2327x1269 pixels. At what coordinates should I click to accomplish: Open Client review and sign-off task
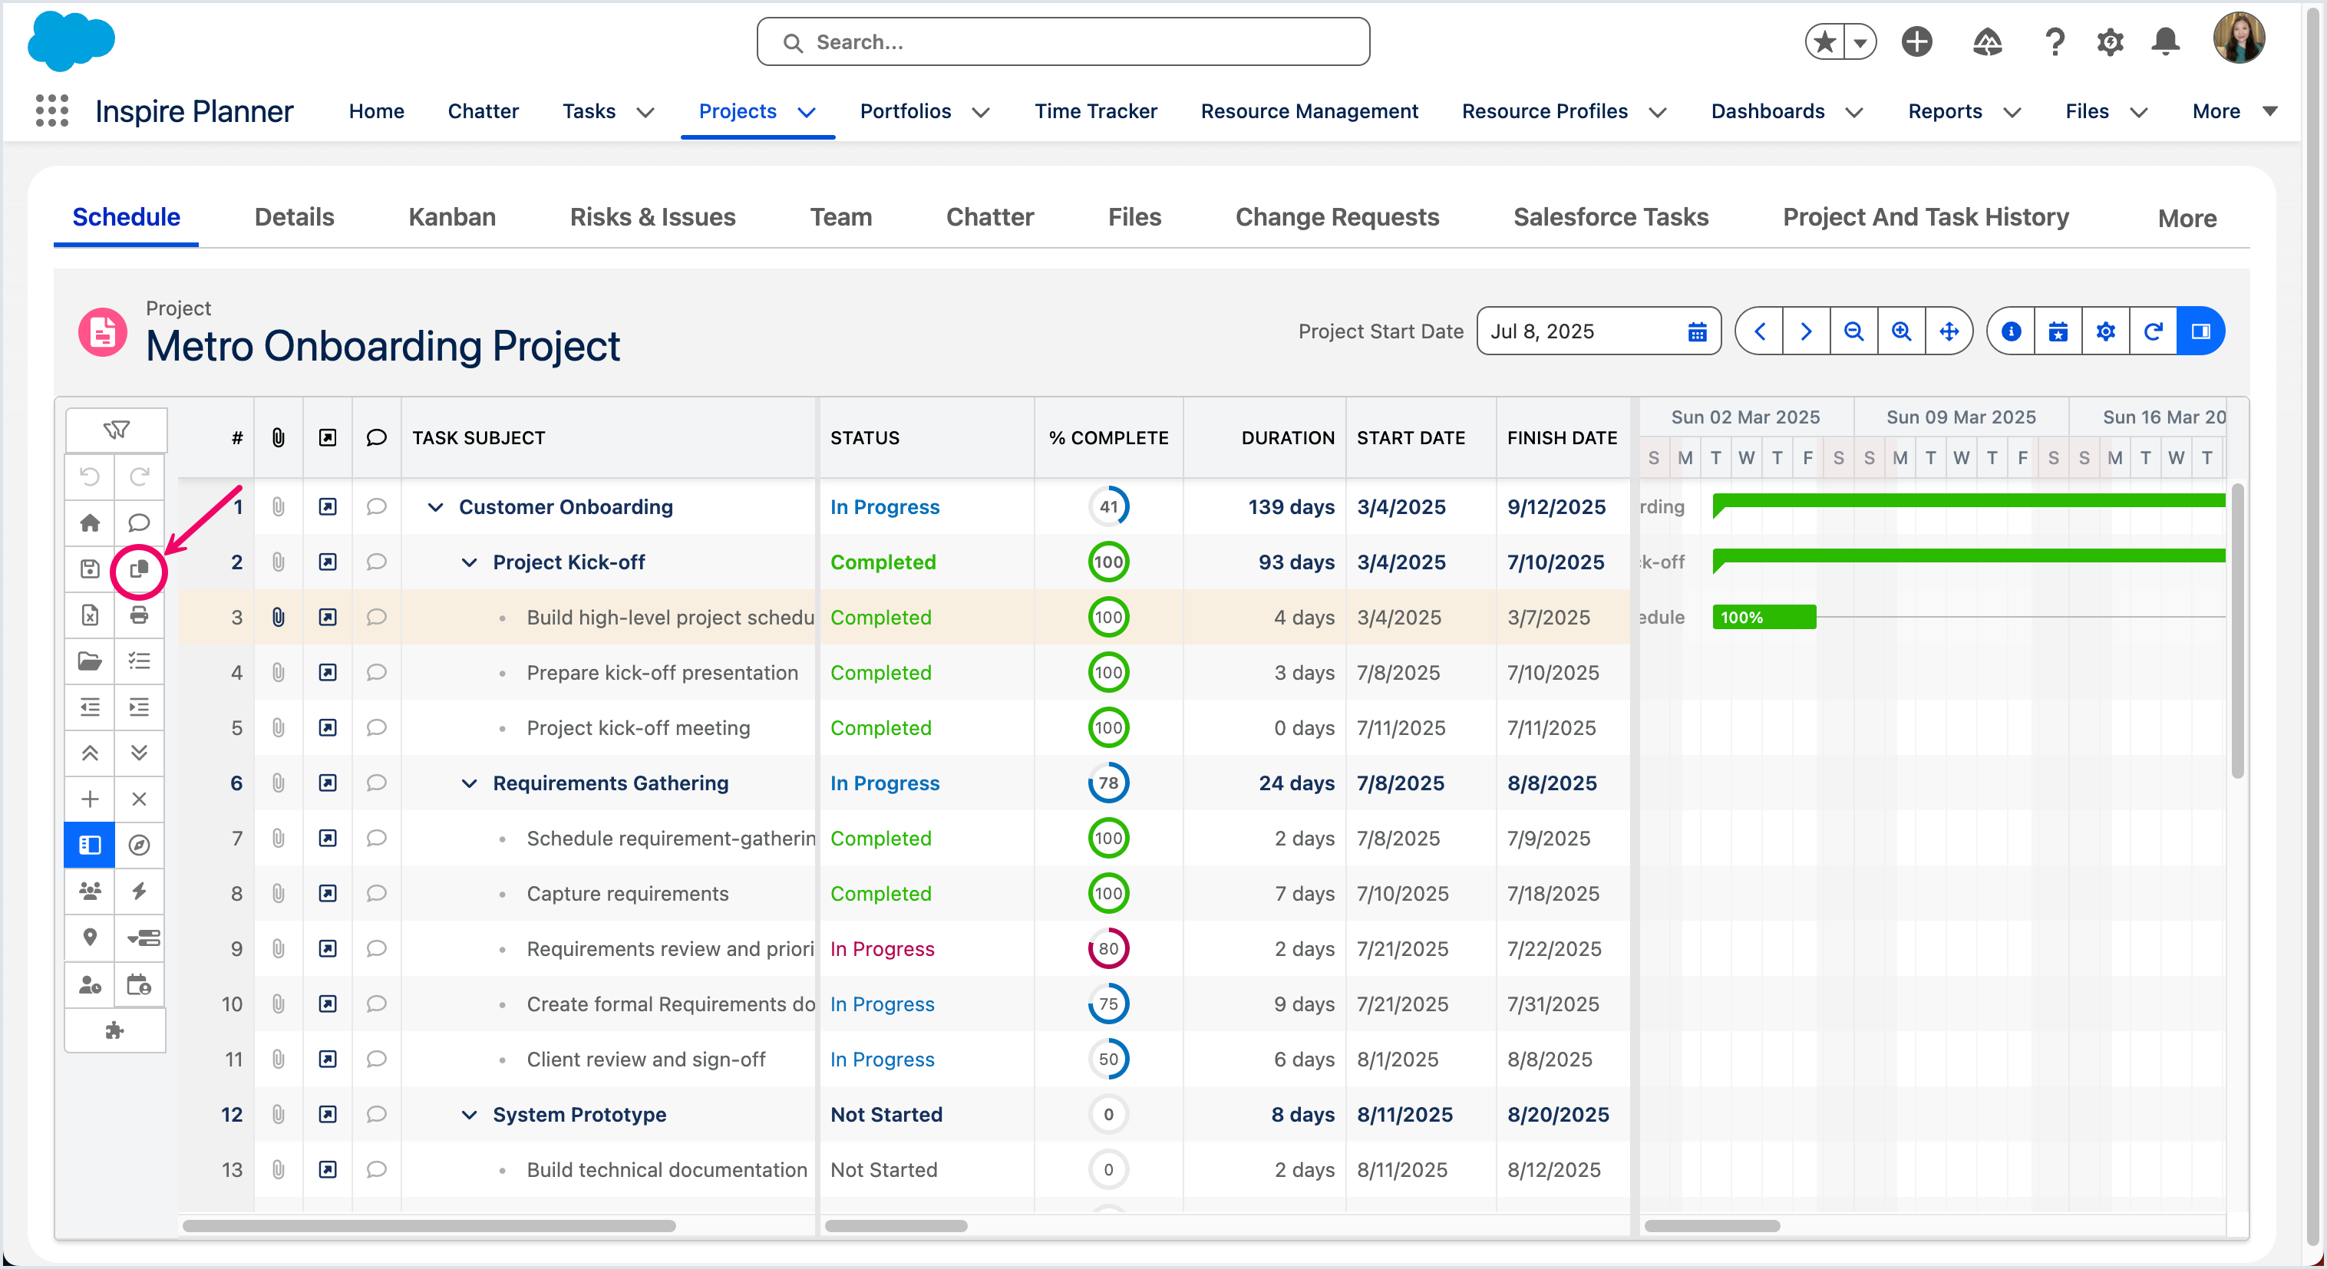pos(646,1060)
